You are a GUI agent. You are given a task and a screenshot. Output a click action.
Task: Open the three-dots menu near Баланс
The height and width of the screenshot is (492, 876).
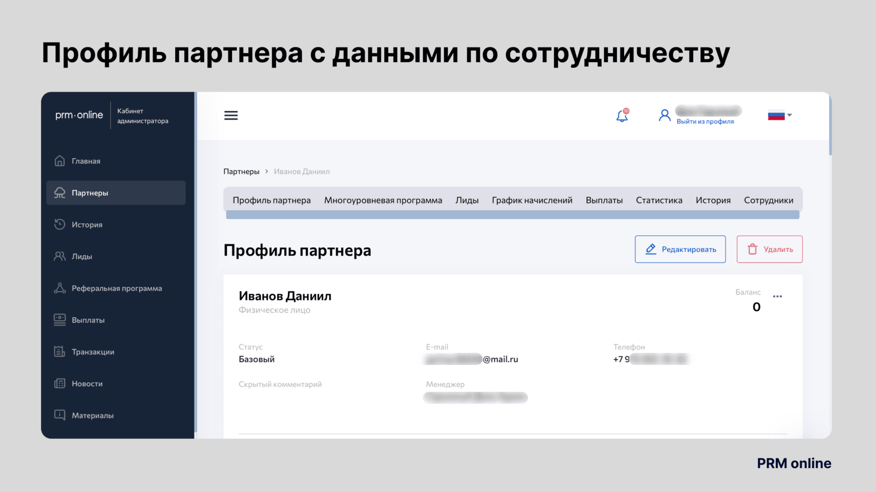[x=777, y=297]
